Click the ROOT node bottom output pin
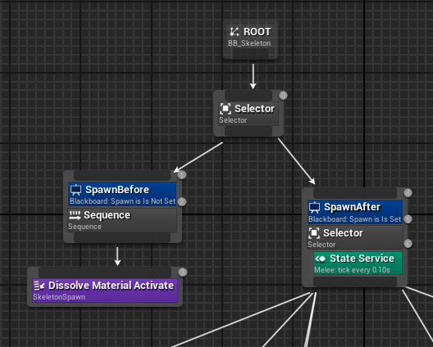 250,54
